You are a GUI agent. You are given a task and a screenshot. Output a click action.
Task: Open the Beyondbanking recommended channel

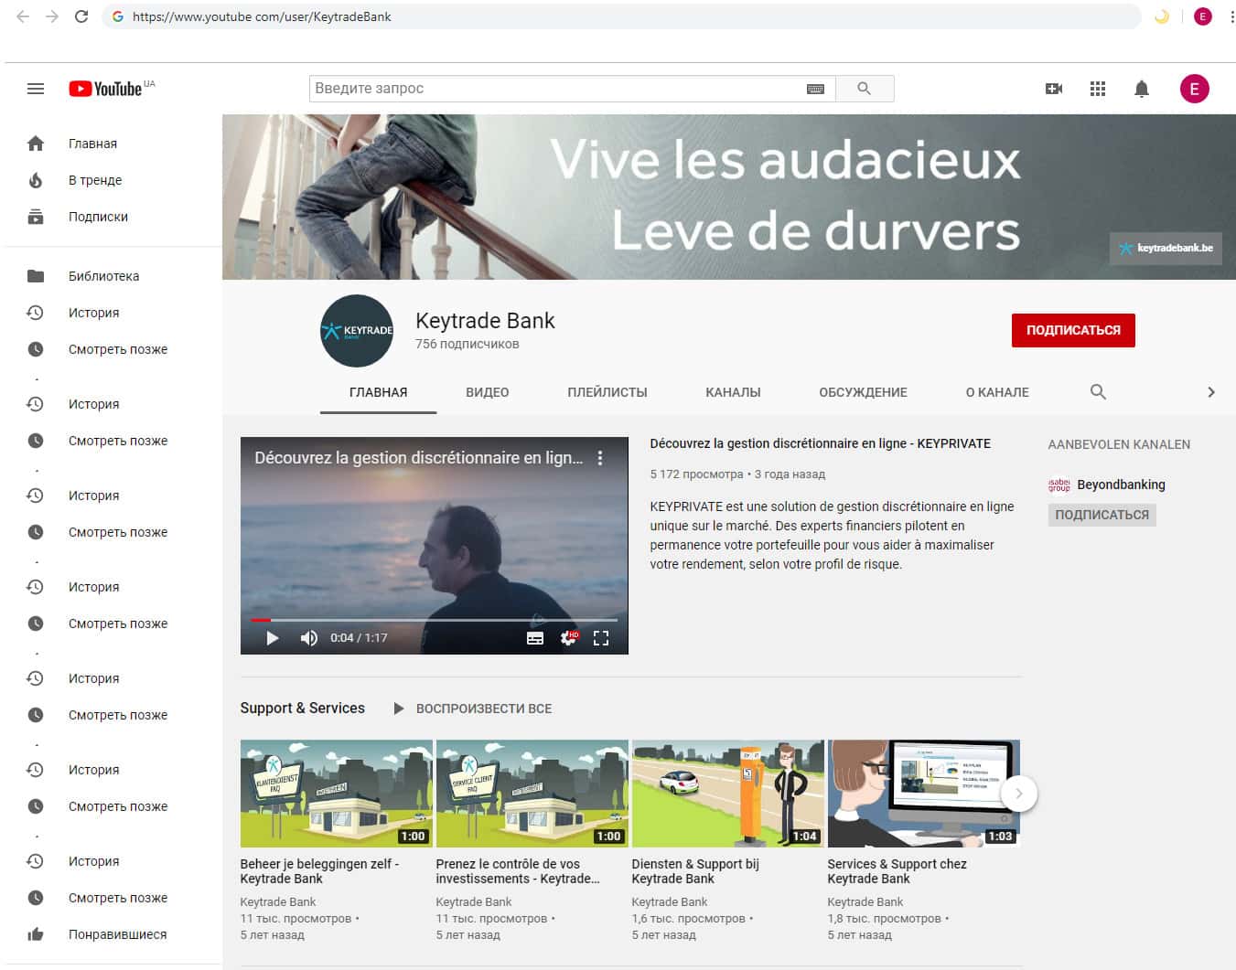[1120, 485]
